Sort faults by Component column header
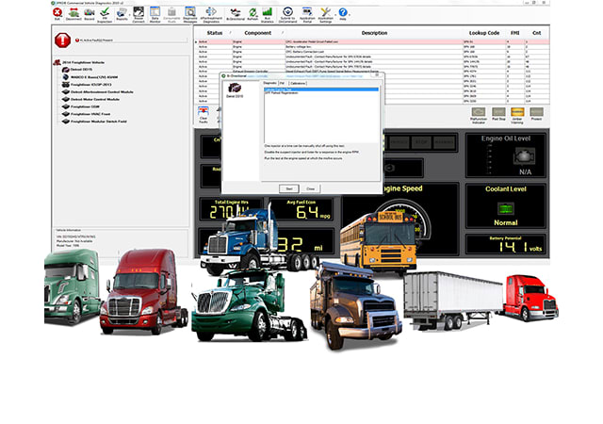The width and height of the screenshot is (603, 424). point(257,33)
